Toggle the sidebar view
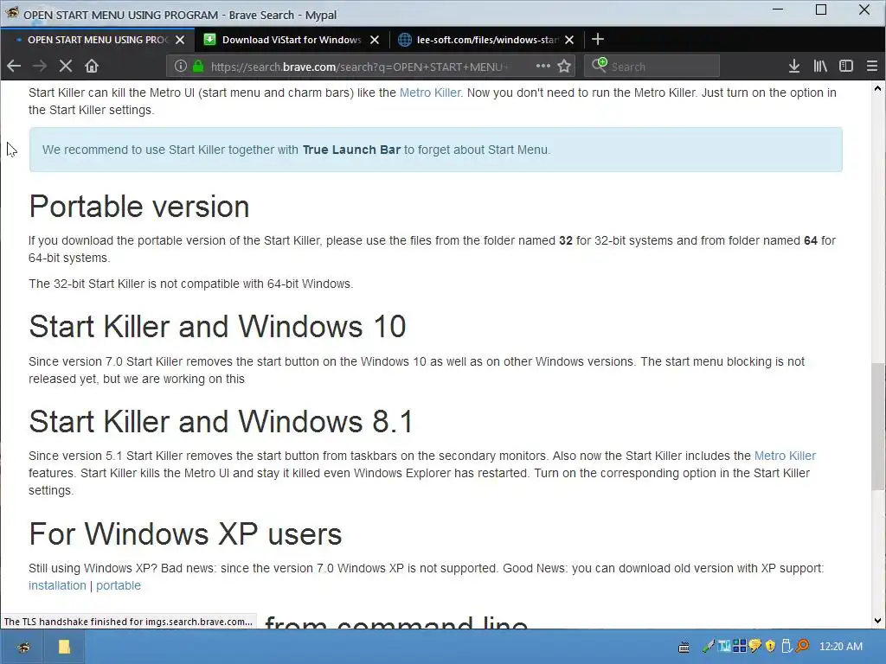Viewport: 886px width, 664px height. [846, 66]
